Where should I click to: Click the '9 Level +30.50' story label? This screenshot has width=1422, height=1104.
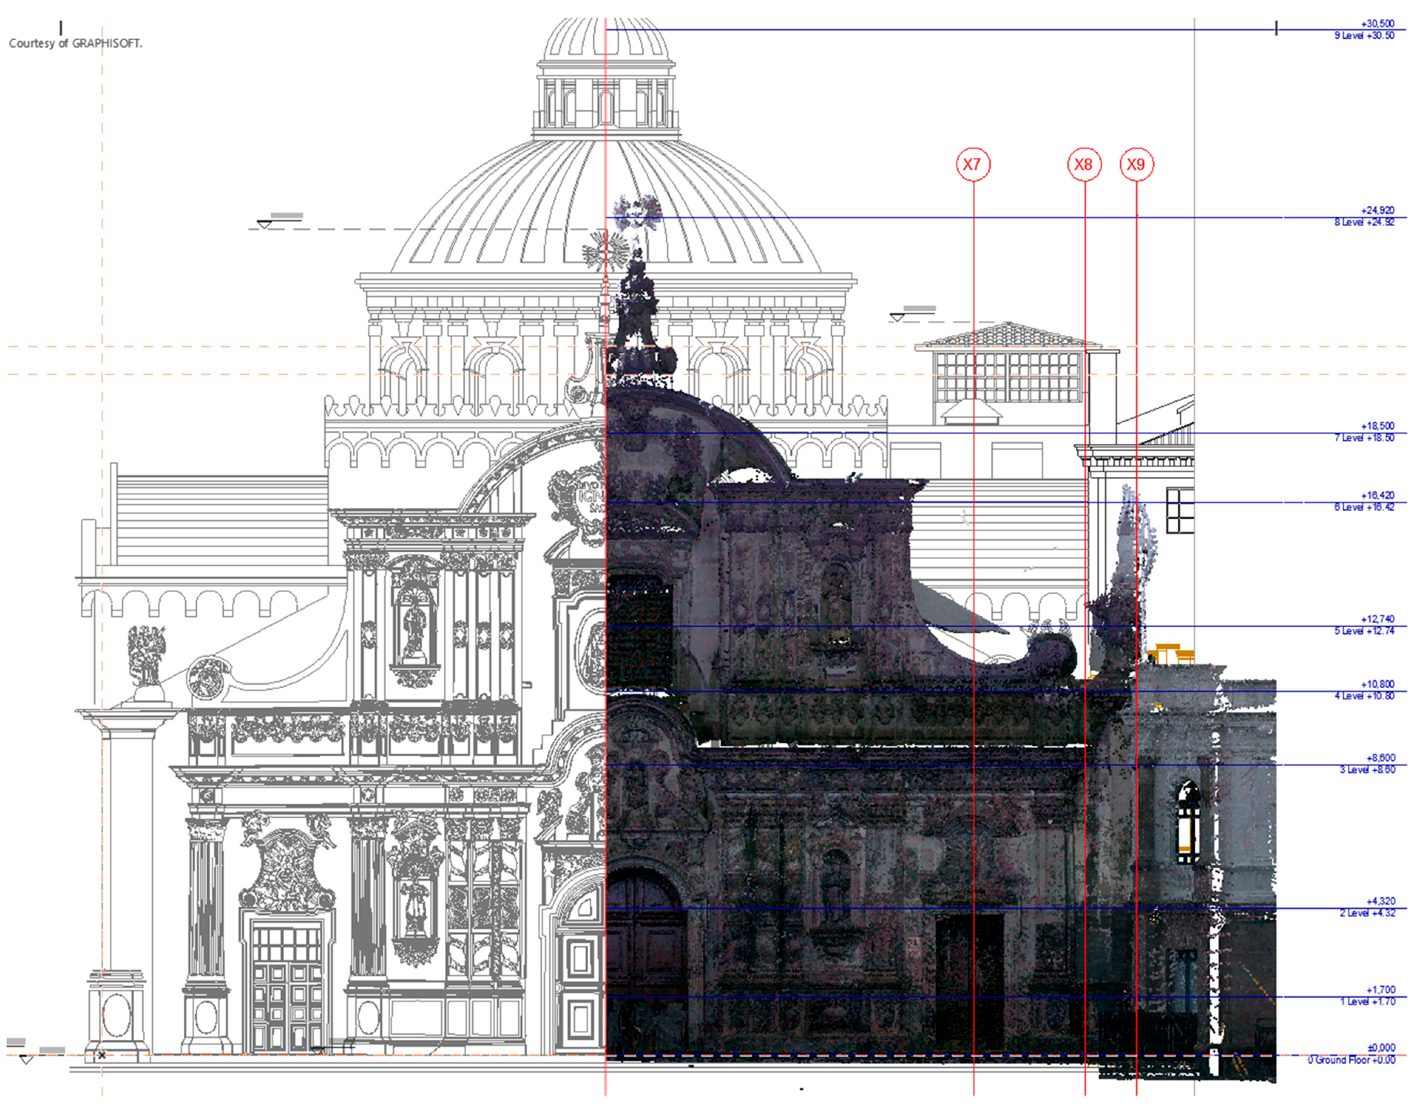[1364, 36]
